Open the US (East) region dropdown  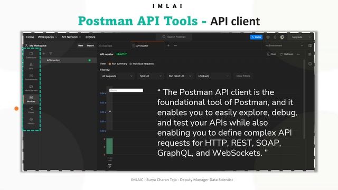[213, 76]
